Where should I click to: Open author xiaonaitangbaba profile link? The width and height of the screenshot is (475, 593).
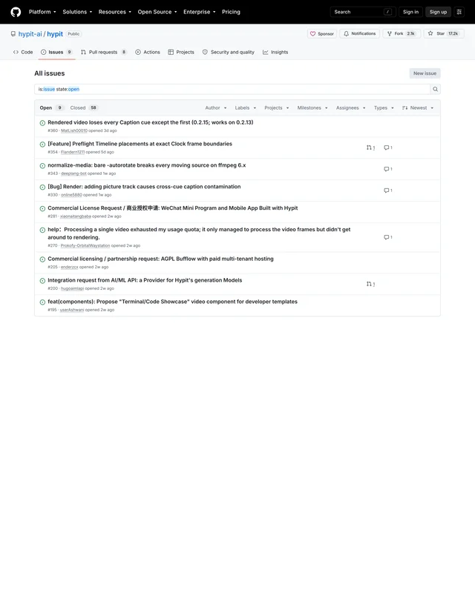tap(76, 216)
